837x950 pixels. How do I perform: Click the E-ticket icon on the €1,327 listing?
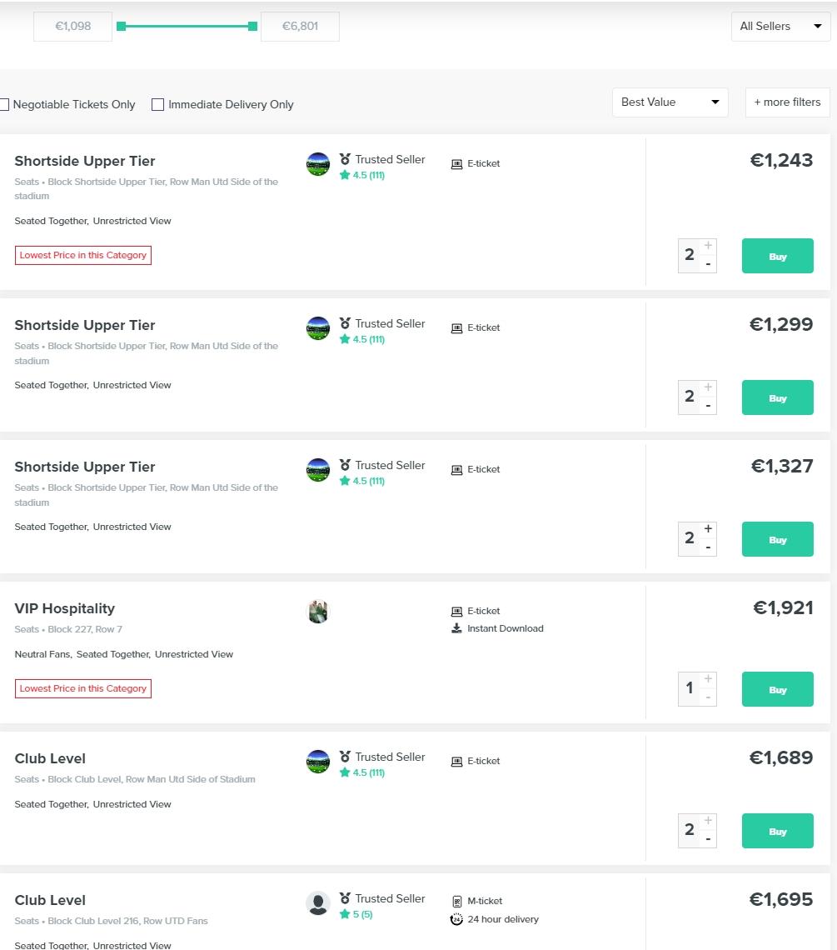click(456, 470)
